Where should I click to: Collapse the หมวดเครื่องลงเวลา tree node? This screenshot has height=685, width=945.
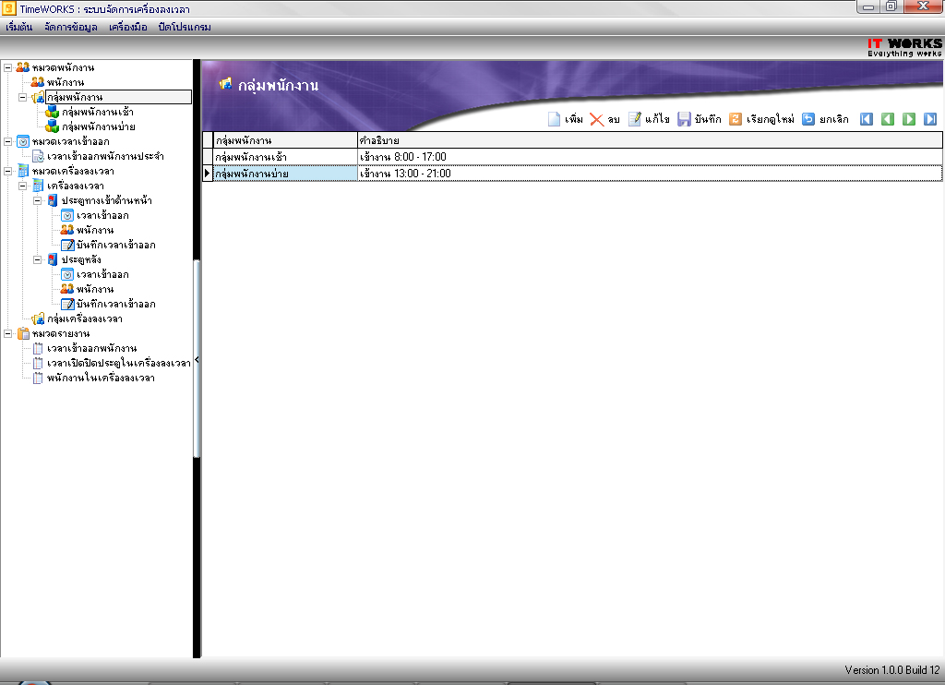[x=8, y=171]
